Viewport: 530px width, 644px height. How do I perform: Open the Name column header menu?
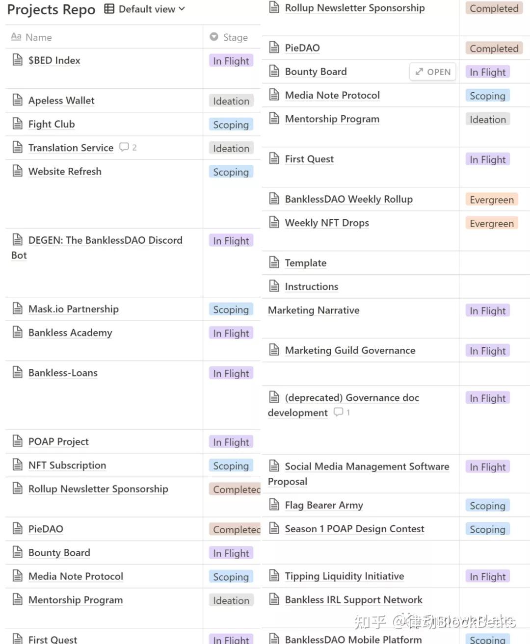(38, 37)
